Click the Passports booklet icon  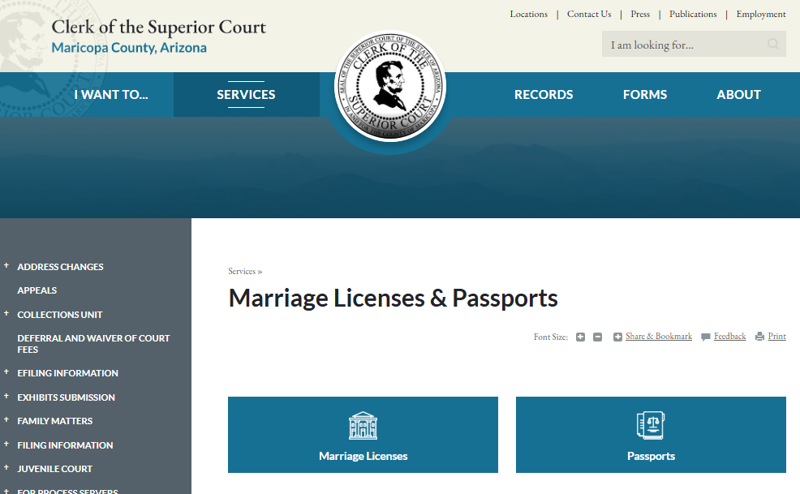(x=651, y=425)
